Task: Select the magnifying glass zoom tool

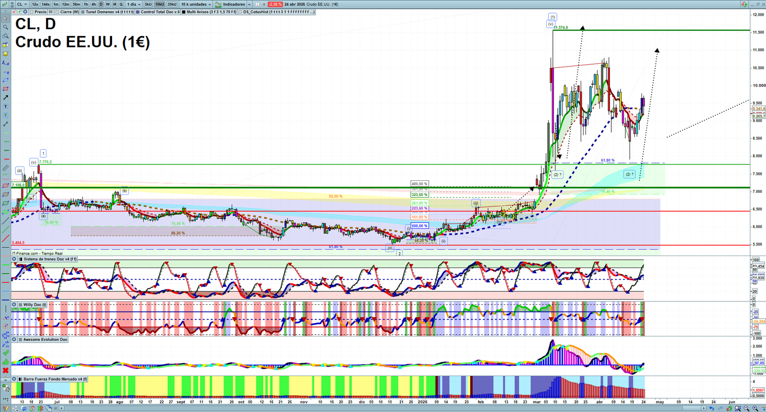Action: (x=5, y=27)
